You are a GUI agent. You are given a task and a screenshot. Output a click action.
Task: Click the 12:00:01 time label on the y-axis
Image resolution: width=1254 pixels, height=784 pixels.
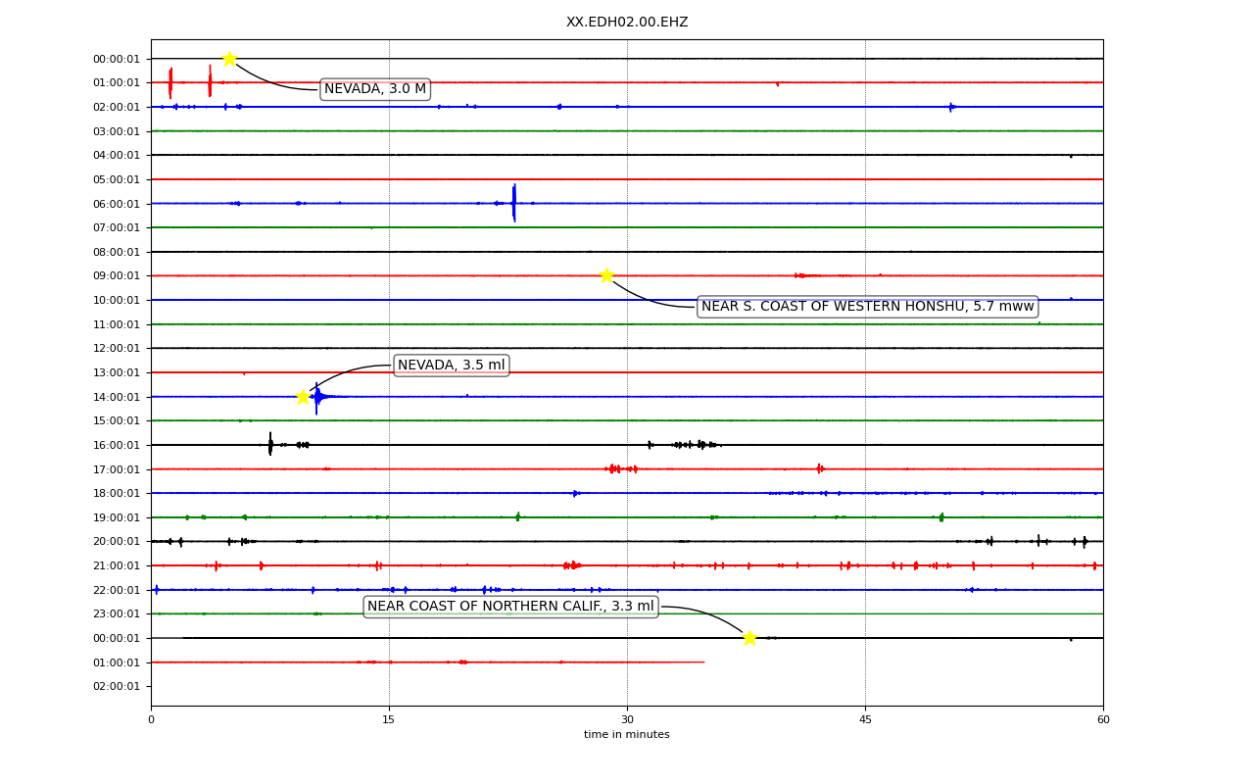coord(117,348)
